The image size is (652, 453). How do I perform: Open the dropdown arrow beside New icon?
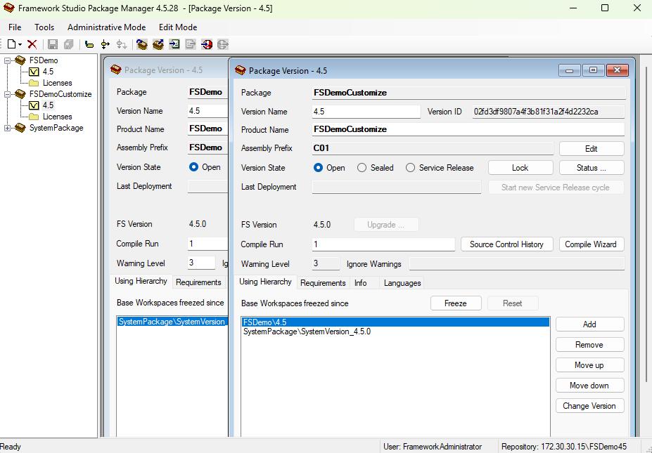coord(20,44)
